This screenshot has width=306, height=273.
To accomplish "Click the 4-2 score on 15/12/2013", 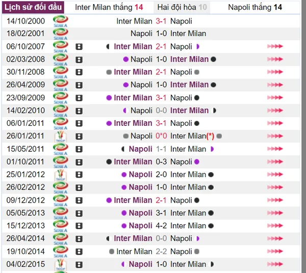I will tap(161, 226).
